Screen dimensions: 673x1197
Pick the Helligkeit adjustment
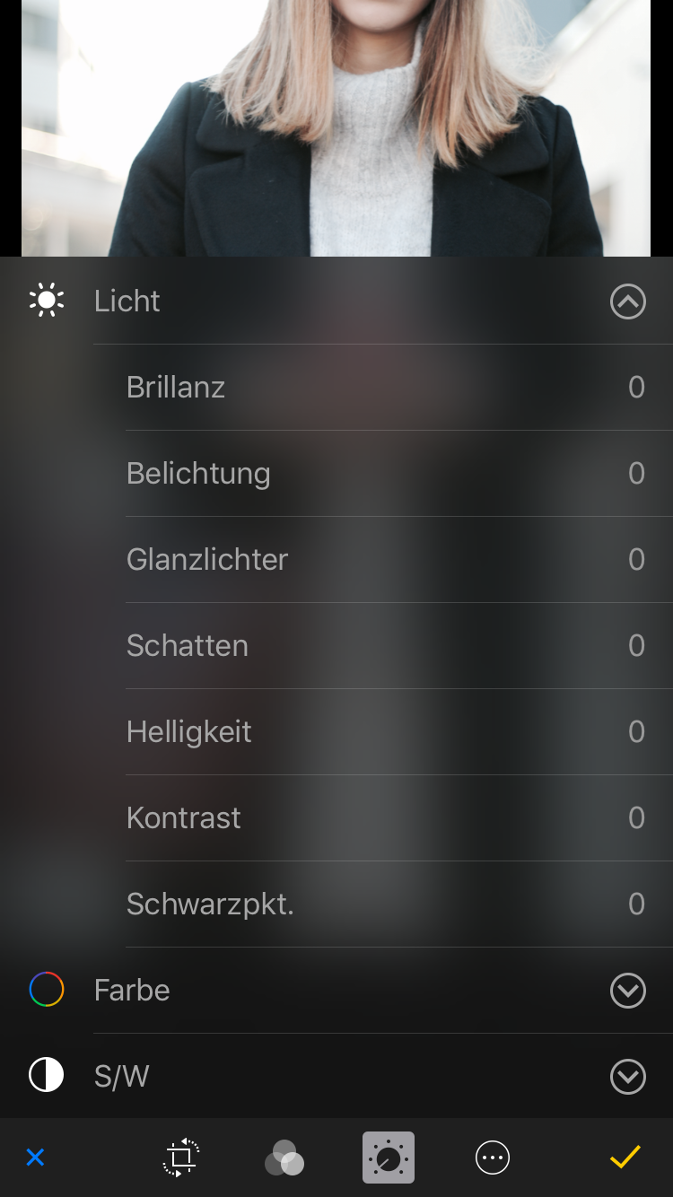[x=189, y=731]
